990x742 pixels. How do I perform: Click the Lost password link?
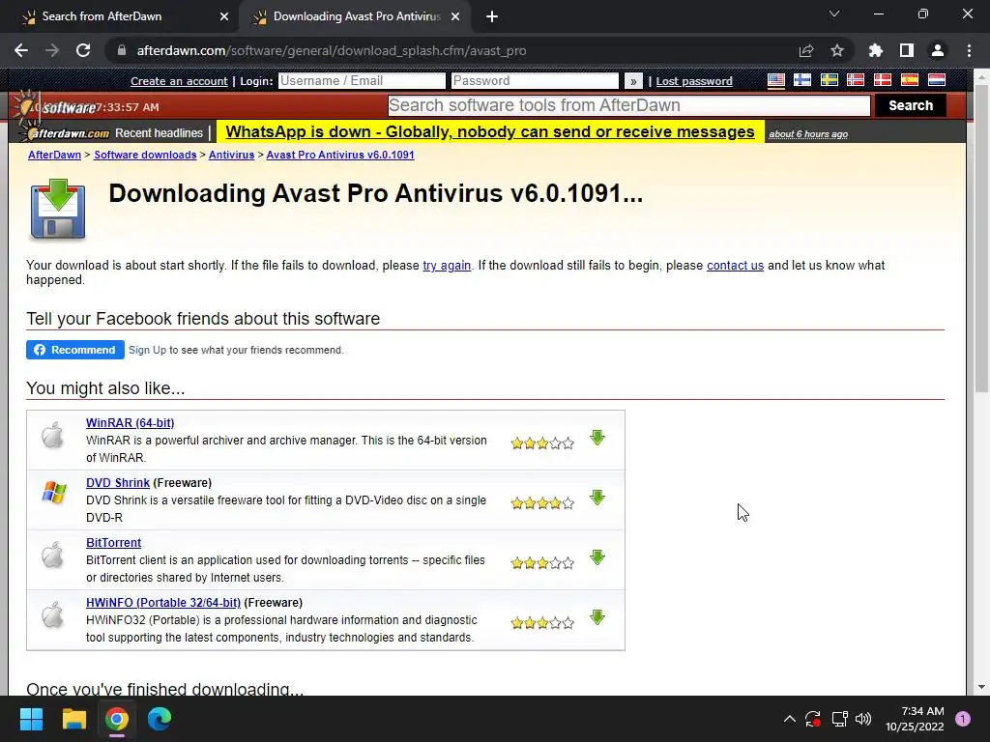tap(694, 81)
